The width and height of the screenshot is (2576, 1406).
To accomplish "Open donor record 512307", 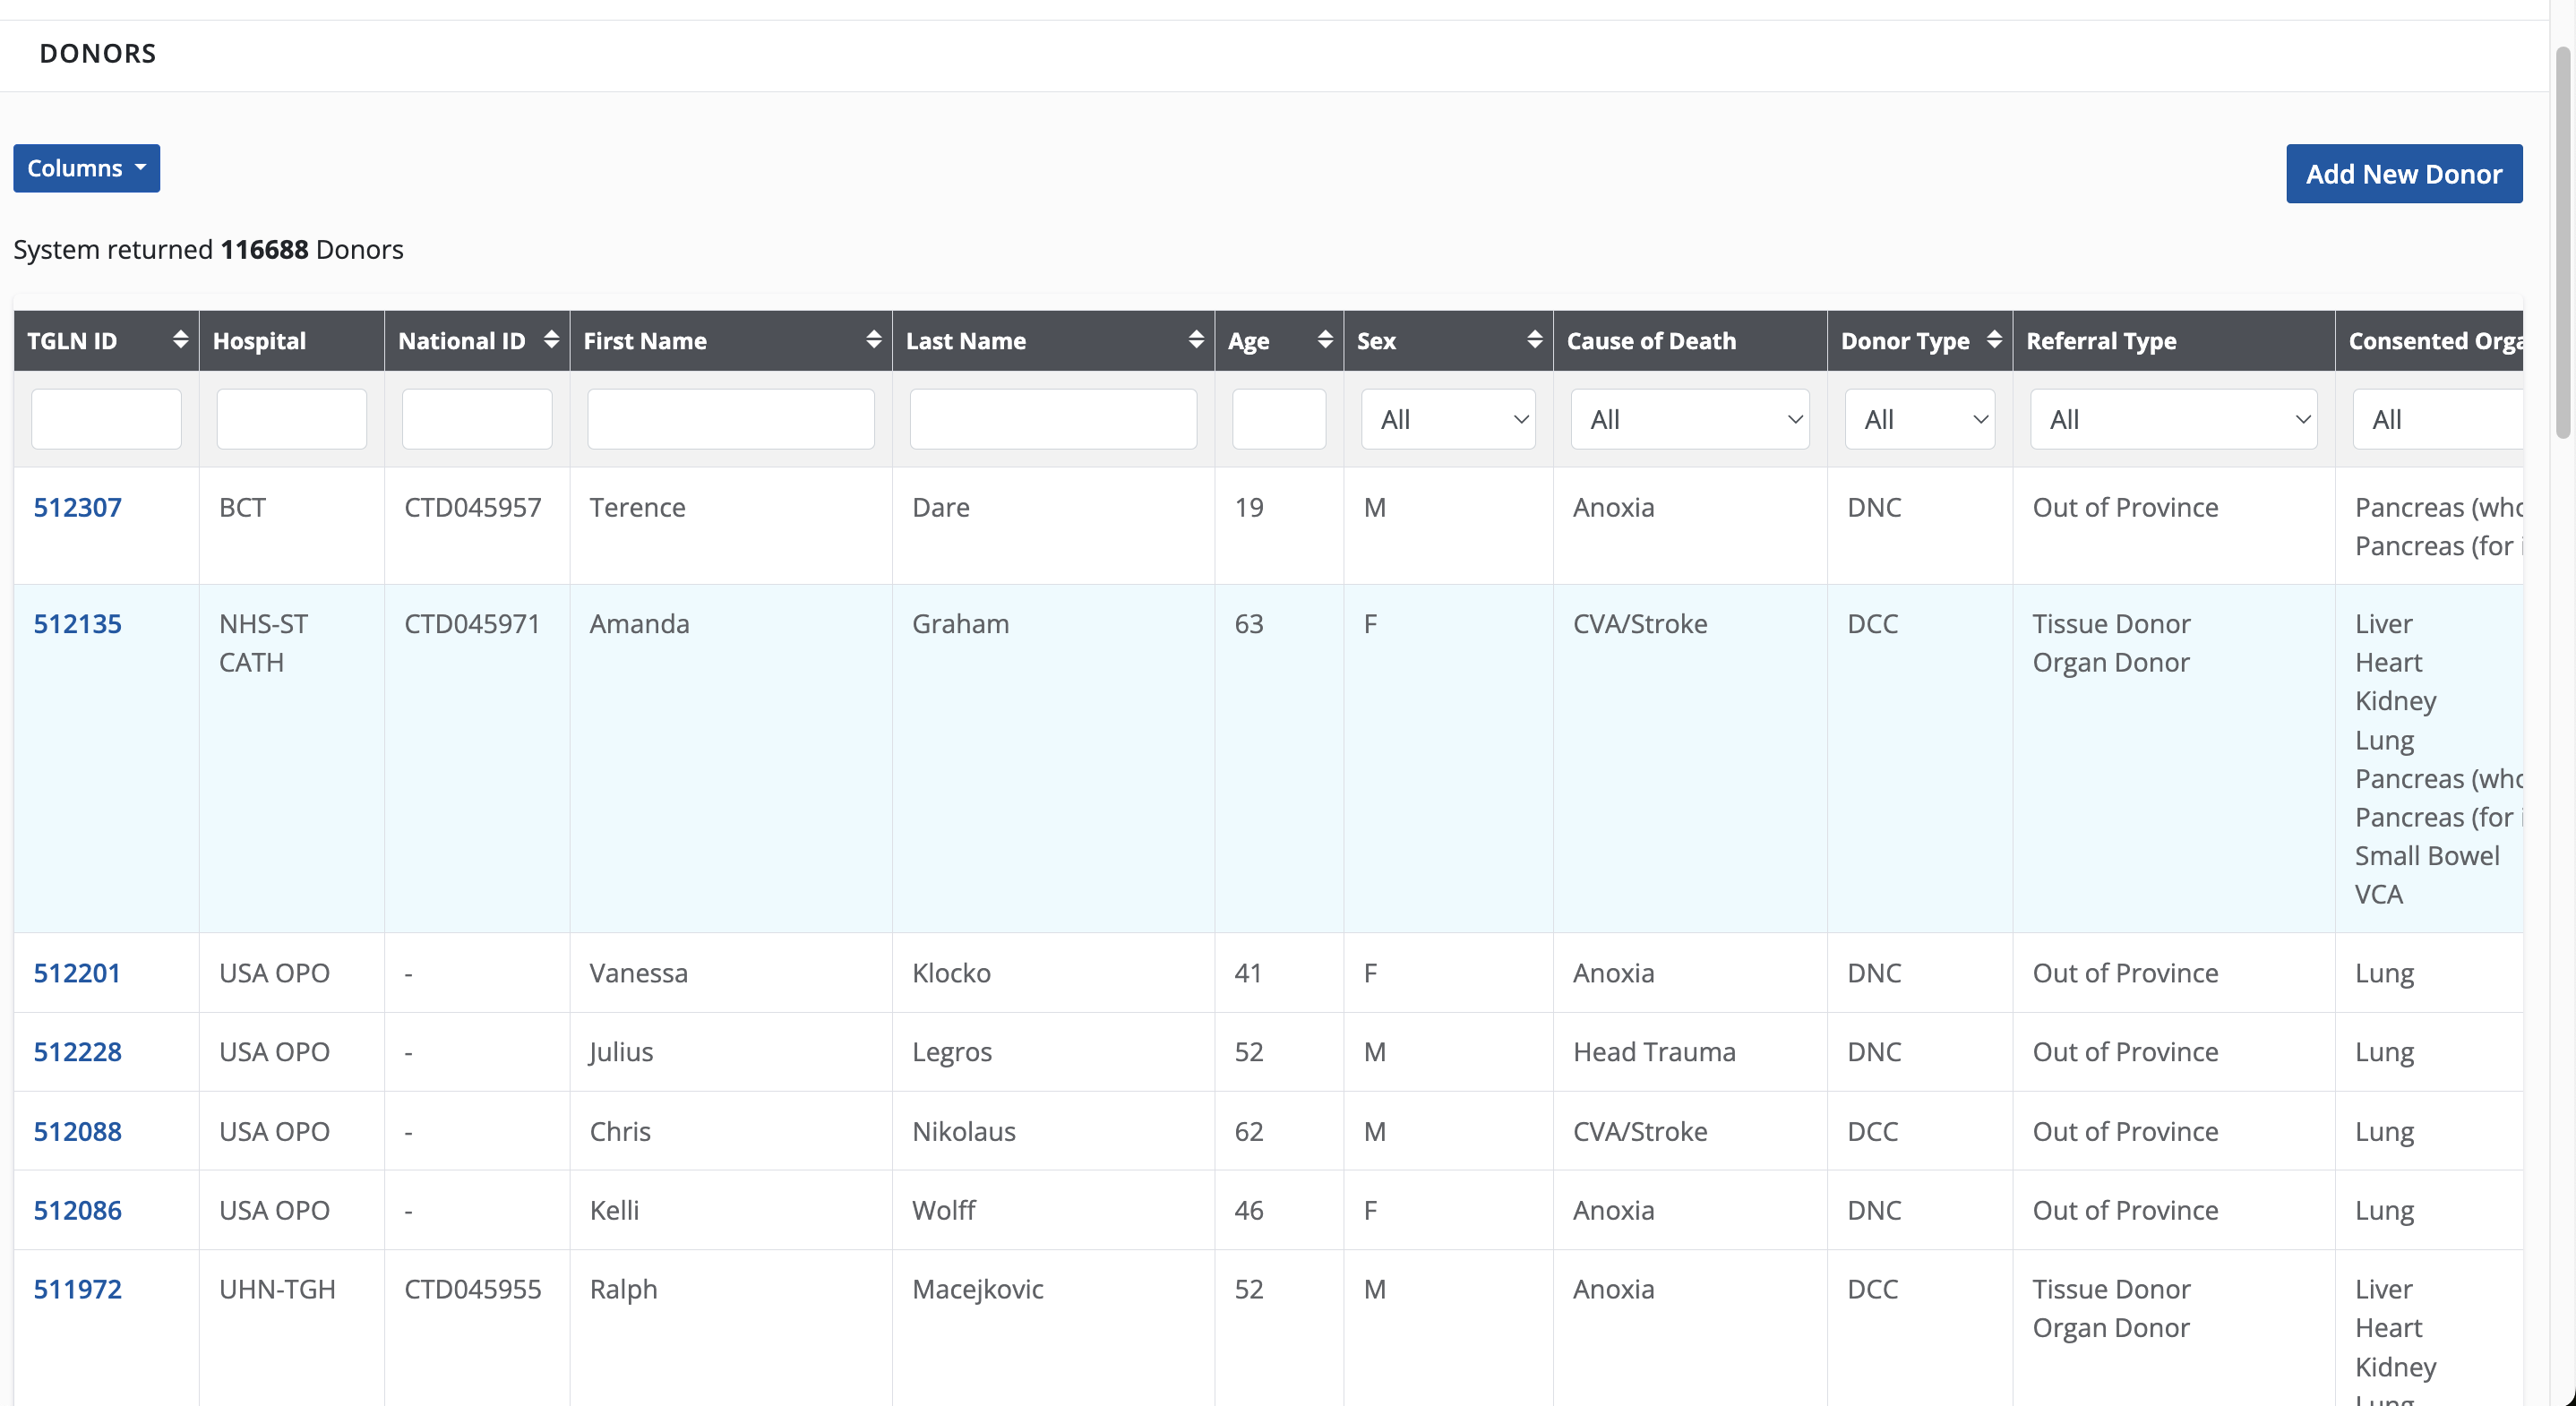I will coord(77,507).
